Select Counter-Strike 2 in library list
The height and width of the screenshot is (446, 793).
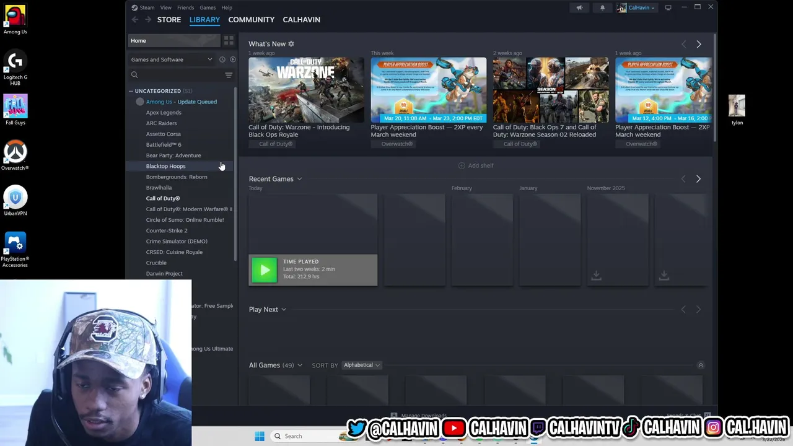coord(167,230)
